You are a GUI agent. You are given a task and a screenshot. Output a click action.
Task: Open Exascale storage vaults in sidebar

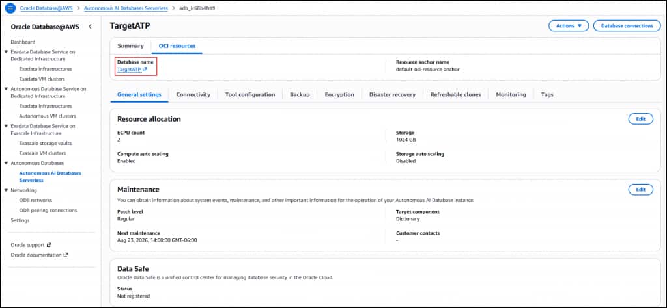(x=46, y=143)
